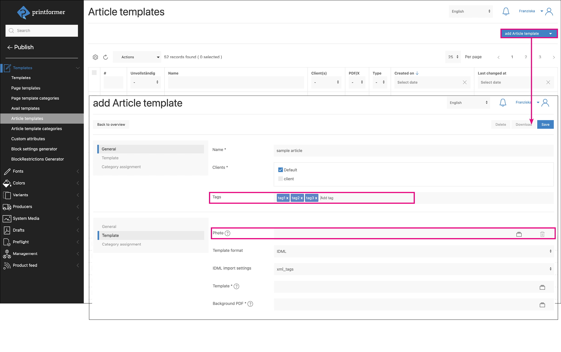This screenshot has height=352, width=561.
Task: Open Article template categories in sidebar
Action: 37,129
